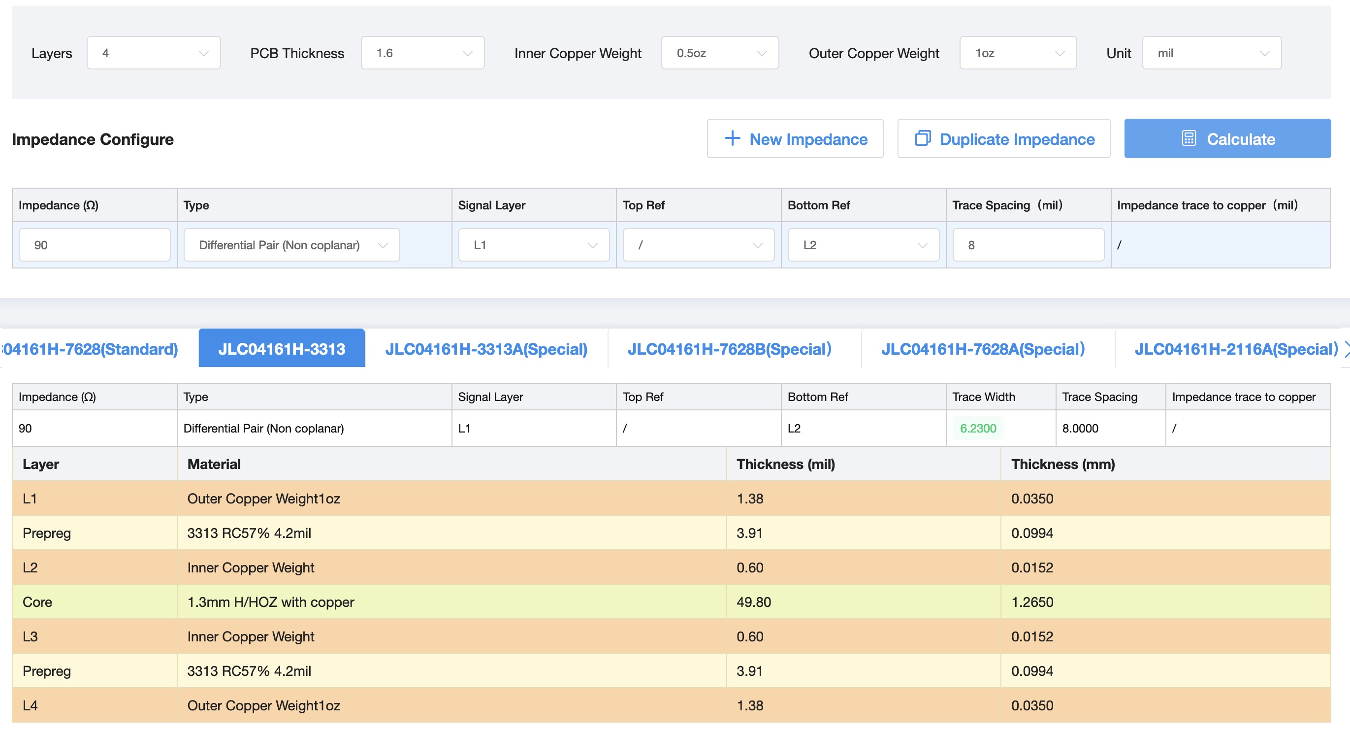Switch to JLC04161H-3313A(Special) tab
Viewport: 1350px width, 734px height.
(486, 349)
